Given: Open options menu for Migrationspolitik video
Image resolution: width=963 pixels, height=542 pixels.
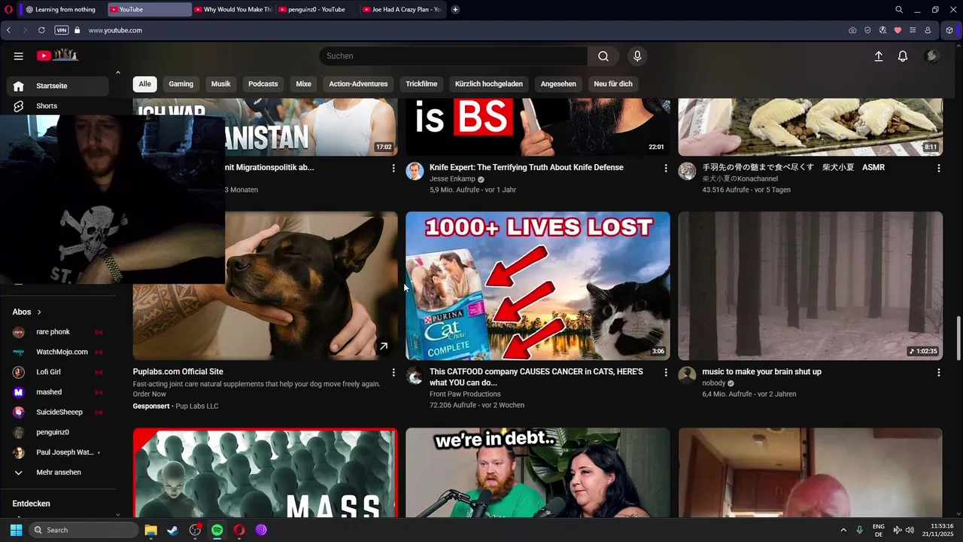Looking at the screenshot, I should pyautogui.click(x=393, y=168).
